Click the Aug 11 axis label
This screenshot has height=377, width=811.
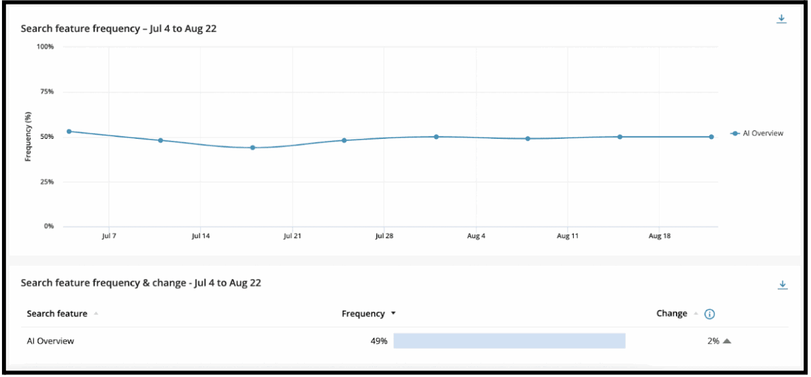click(568, 237)
